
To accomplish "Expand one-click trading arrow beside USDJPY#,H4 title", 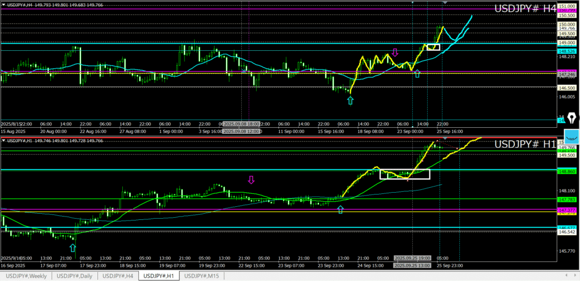I will pyautogui.click(x=3, y=6).
